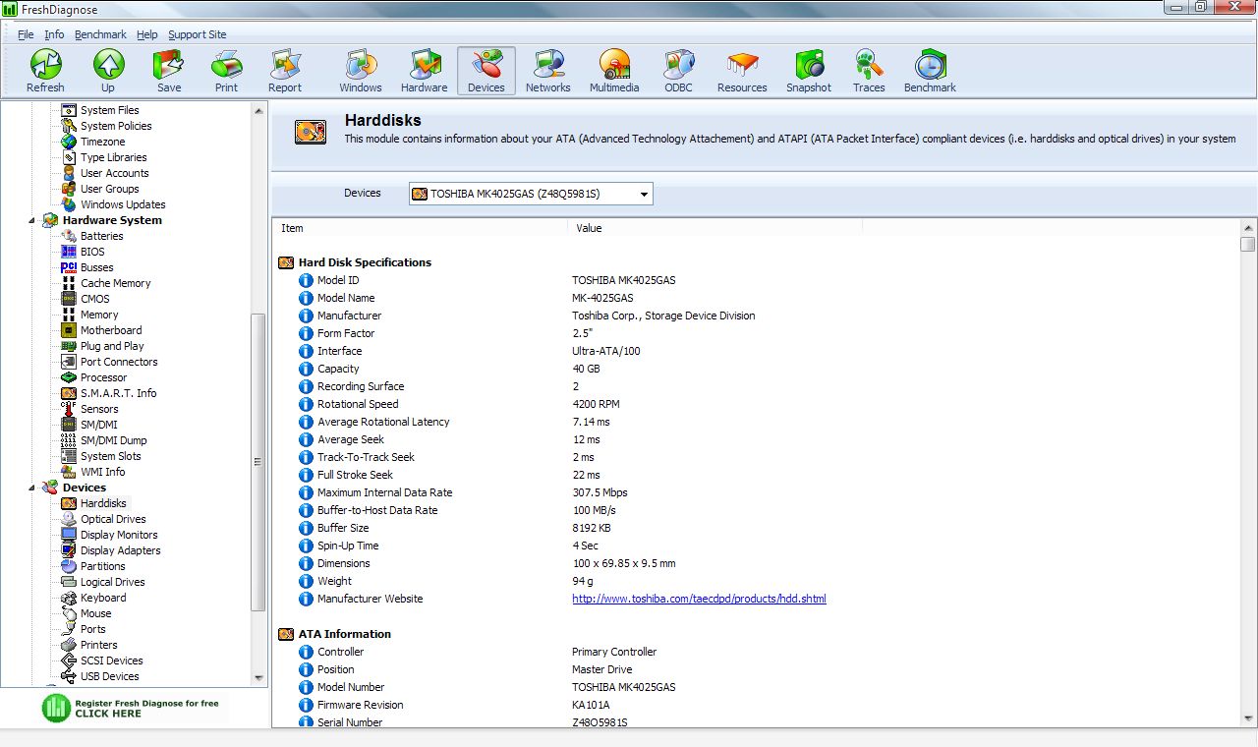Image resolution: width=1258 pixels, height=747 pixels.
Task: Select Windows Updates tree item
Action: pyautogui.click(x=123, y=204)
